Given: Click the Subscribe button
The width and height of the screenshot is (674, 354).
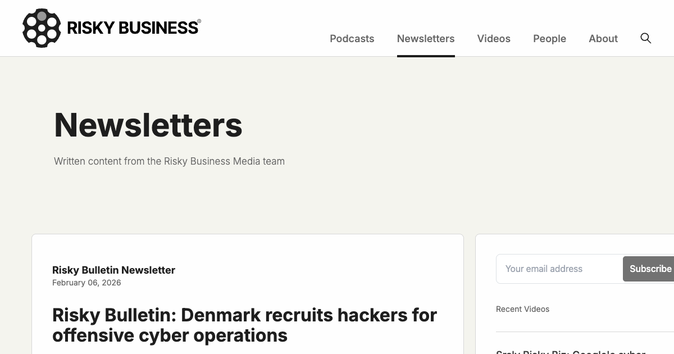Looking at the screenshot, I should tap(649, 269).
